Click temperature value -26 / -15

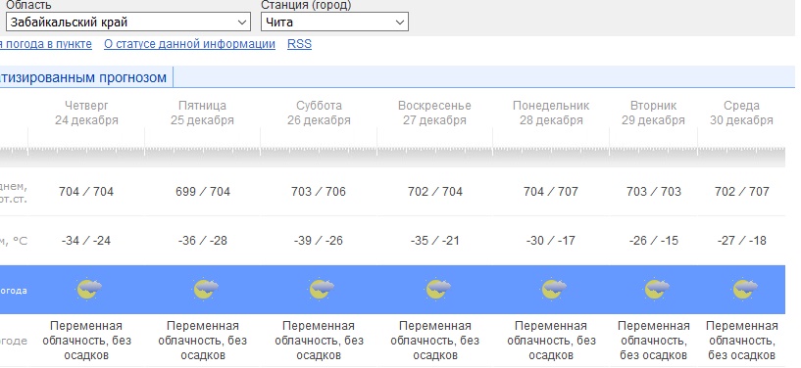coord(654,241)
